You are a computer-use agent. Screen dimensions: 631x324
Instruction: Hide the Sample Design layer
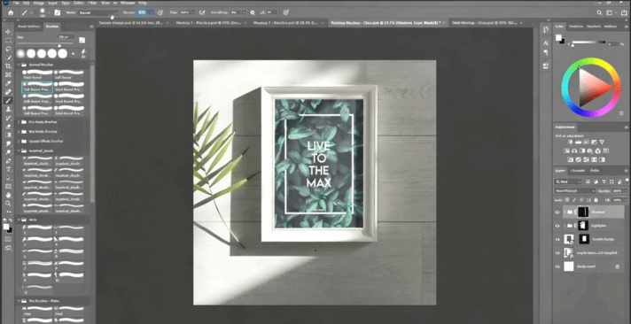point(557,240)
